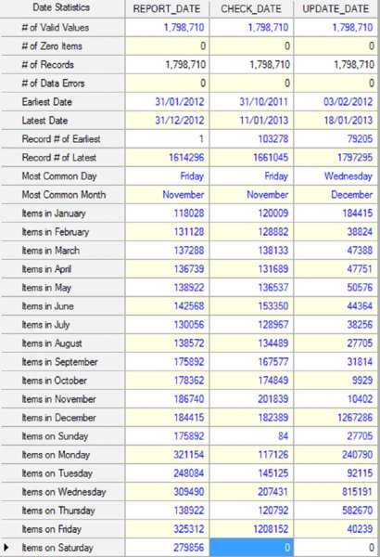Image resolution: width=380 pixels, height=557 pixels.
Task: Click the row indicator arrow beside Items on Saturday
Action: 6,548
